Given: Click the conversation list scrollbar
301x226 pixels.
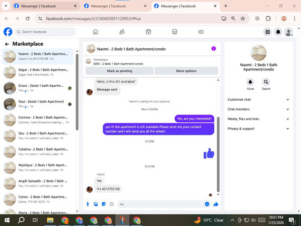Looking at the screenshot, I should point(77,92).
